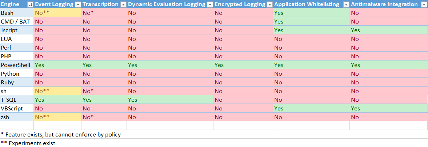The height and width of the screenshot is (147, 428).
Task: Select the Perl engine cell
Action: [x=17, y=47]
